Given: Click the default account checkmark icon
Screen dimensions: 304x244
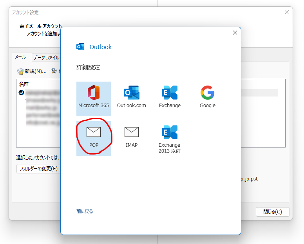Looking at the screenshot, I should [21, 93].
